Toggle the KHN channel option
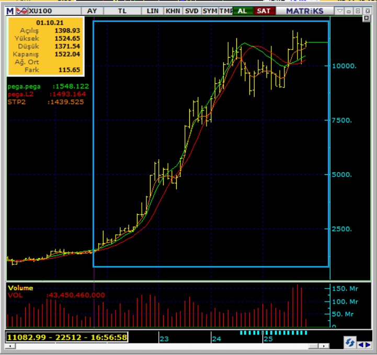The image size is (377, 355). (173, 10)
